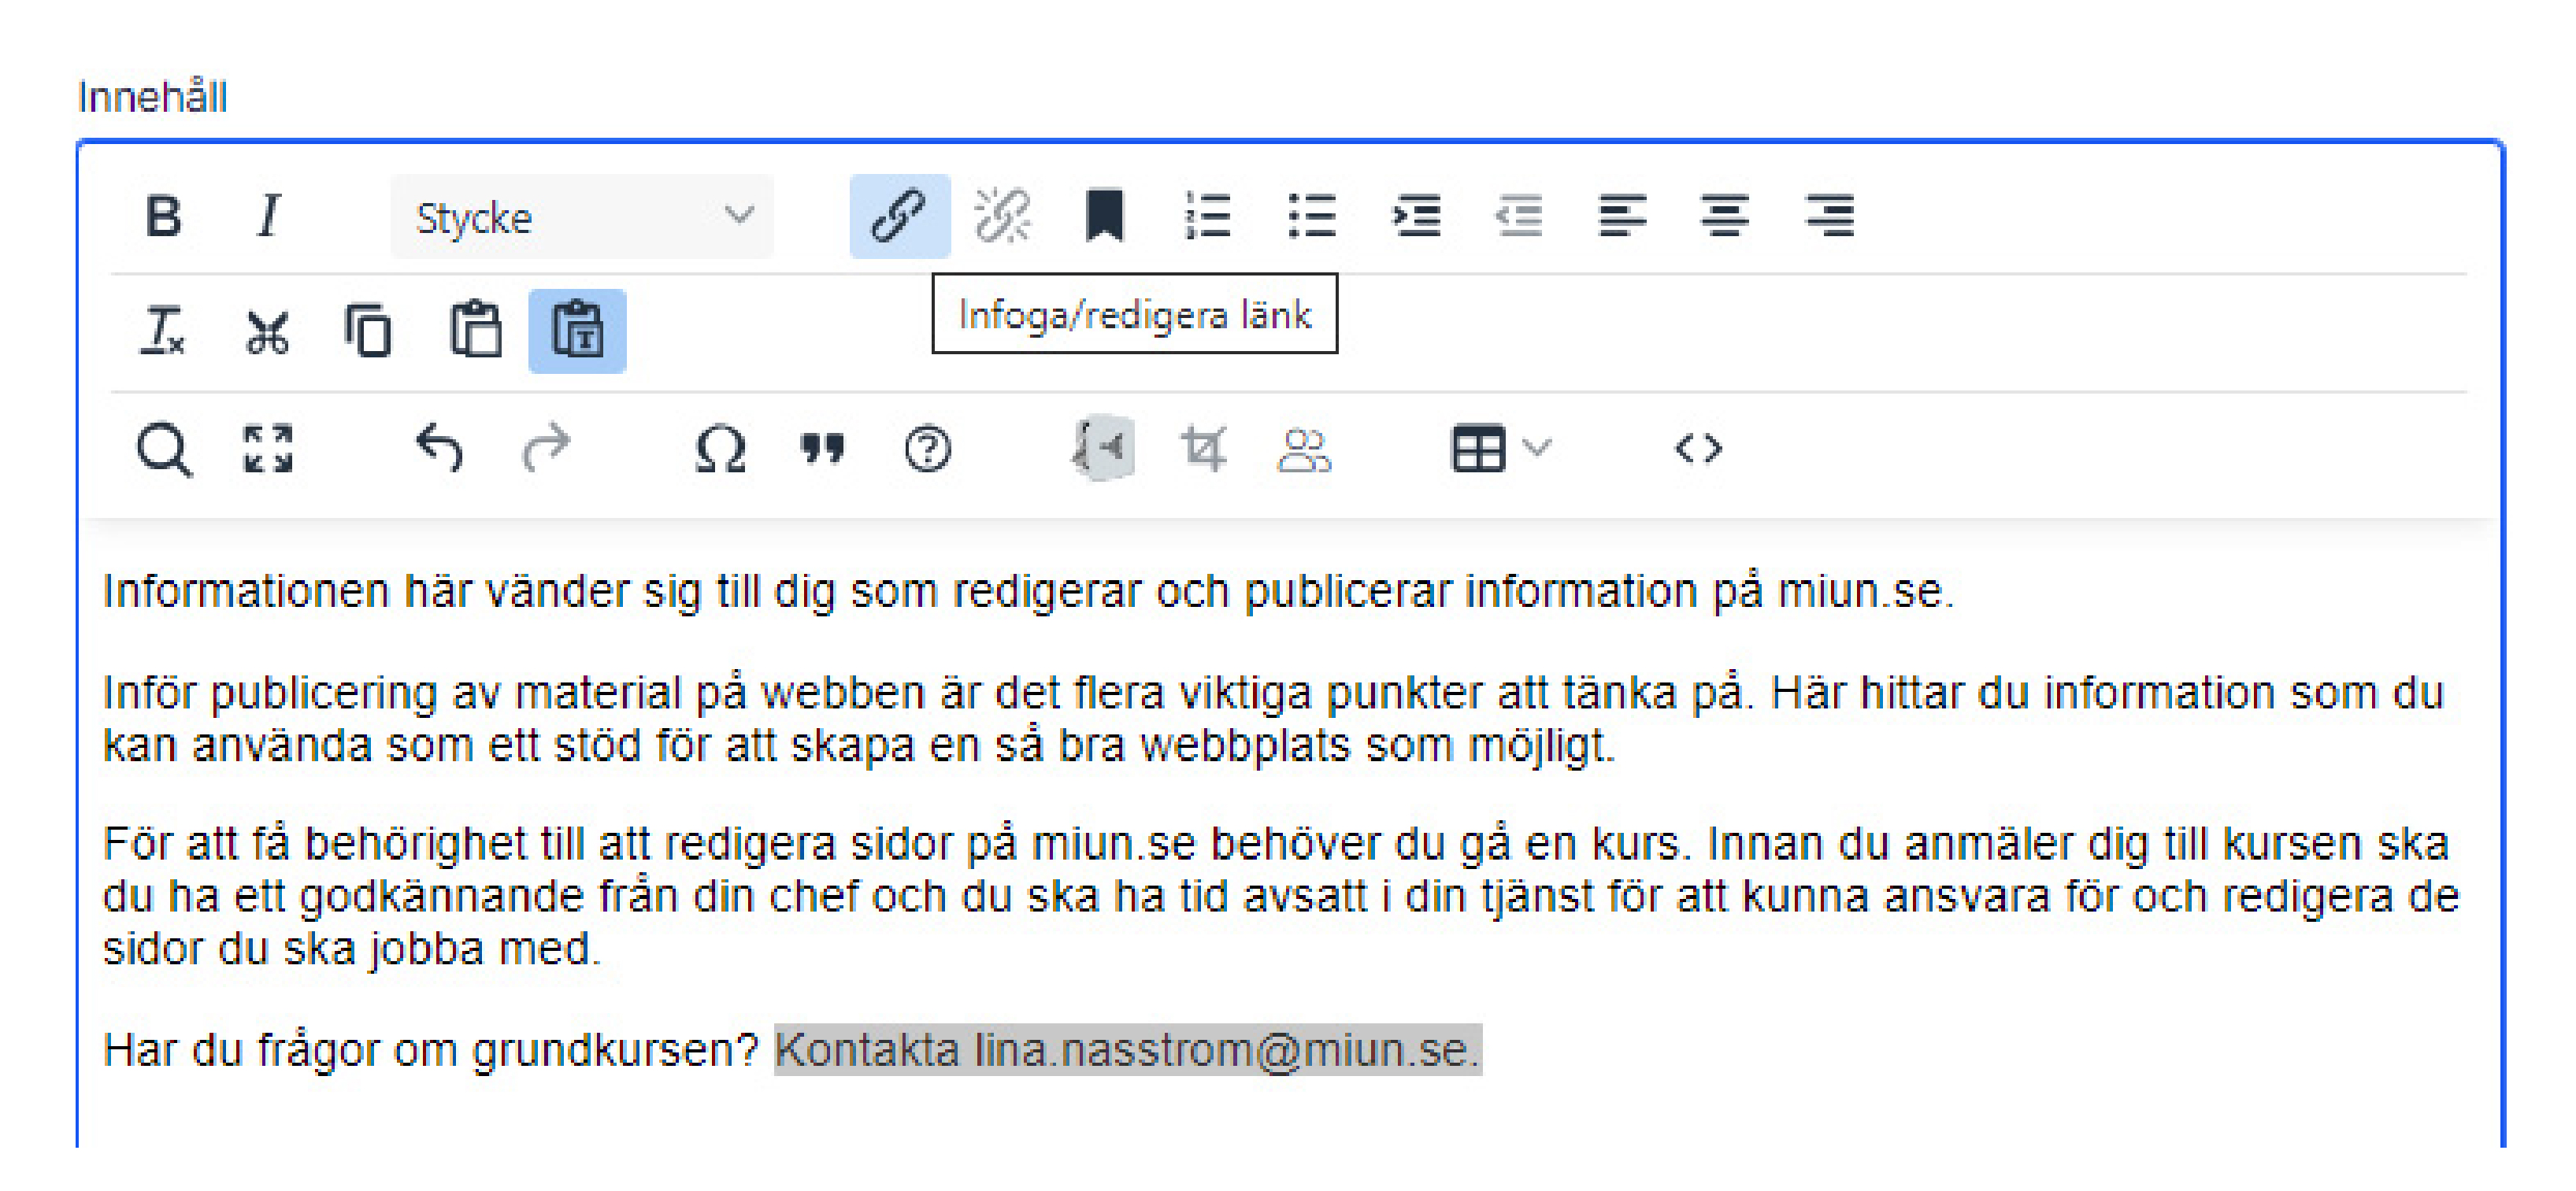The height and width of the screenshot is (1191, 2576).
Task: Open the source code view
Action: pyautogui.click(x=1698, y=449)
